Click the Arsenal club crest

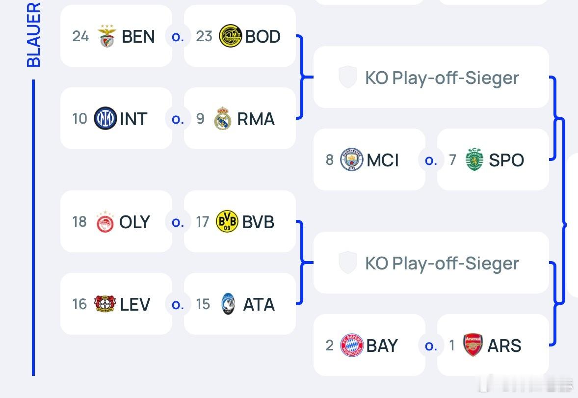pos(473,345)
